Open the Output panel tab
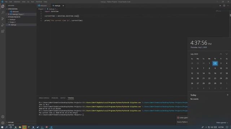Viewport: 231px width, 129px height. (63, 98)
